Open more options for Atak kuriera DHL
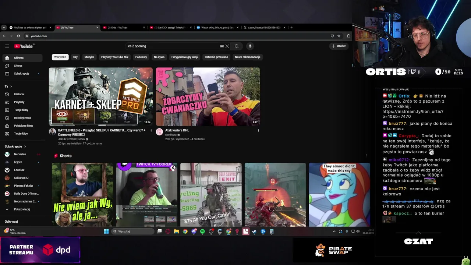471x265 pixels. point(258,131)
